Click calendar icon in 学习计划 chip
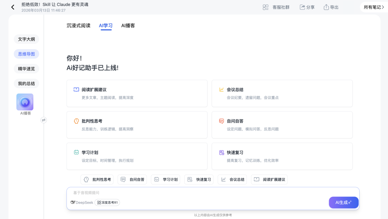388x219 pixels. pos(156,180)
